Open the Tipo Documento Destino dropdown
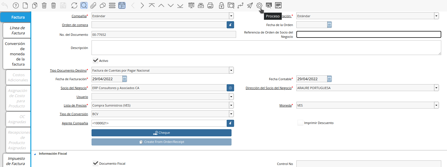Image resolution: width=447 pixels, height=167 pixels. [x=231, y=70]
